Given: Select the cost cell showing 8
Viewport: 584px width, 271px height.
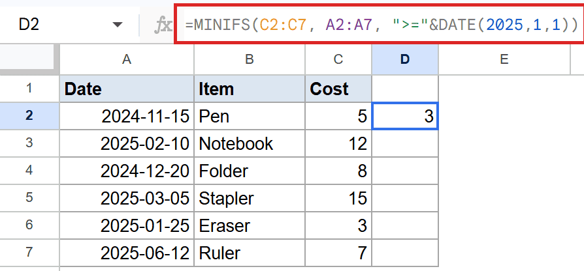Looking at the screenshot, I should [x=338, y=171].
